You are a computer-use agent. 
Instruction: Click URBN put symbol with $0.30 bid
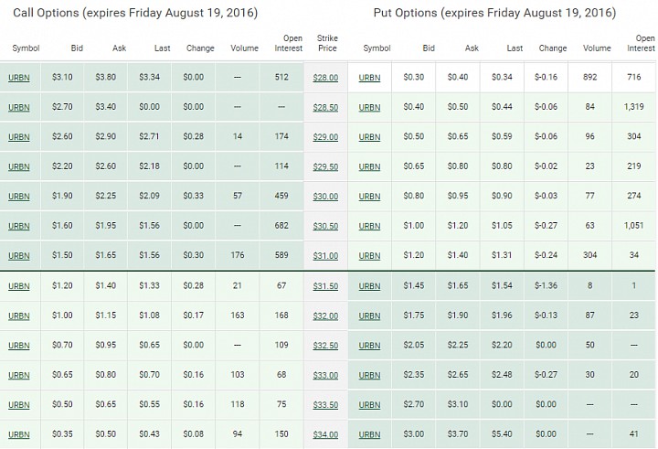[369, 78]
